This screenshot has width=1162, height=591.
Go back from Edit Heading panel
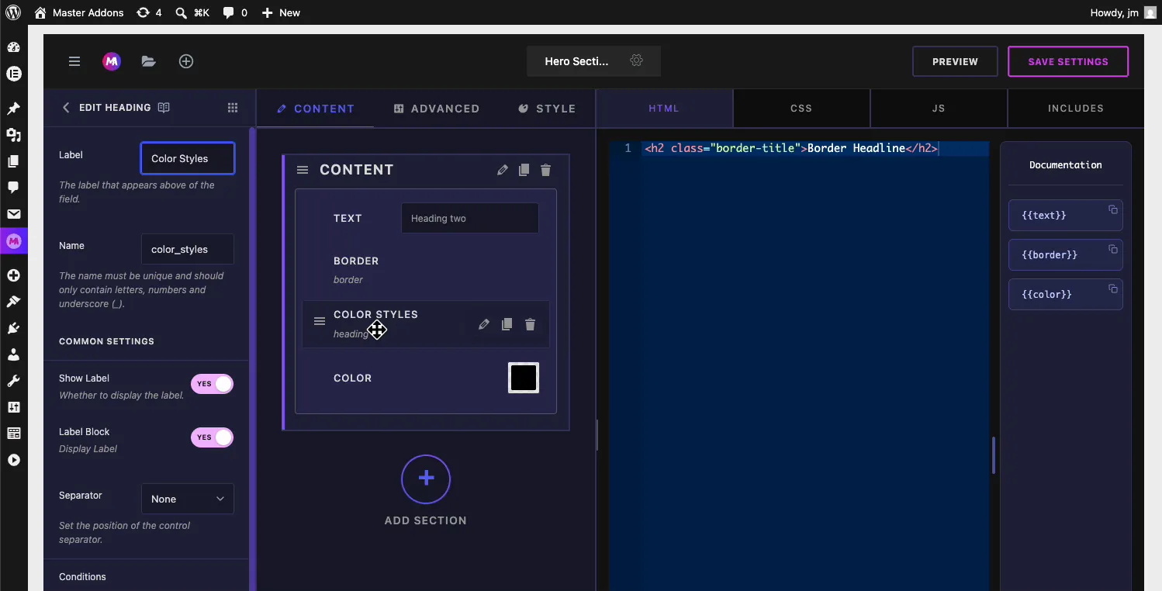(x=66, y=108)
